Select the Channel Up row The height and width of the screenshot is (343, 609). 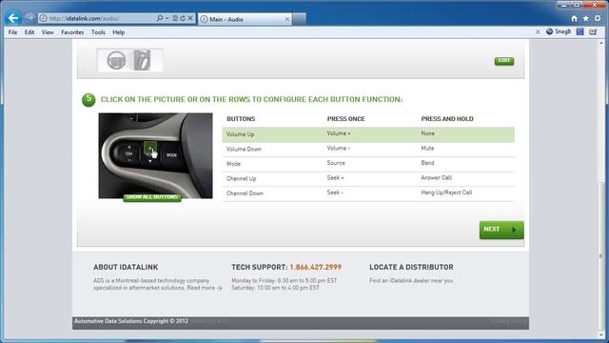click(x=368, y=178)
